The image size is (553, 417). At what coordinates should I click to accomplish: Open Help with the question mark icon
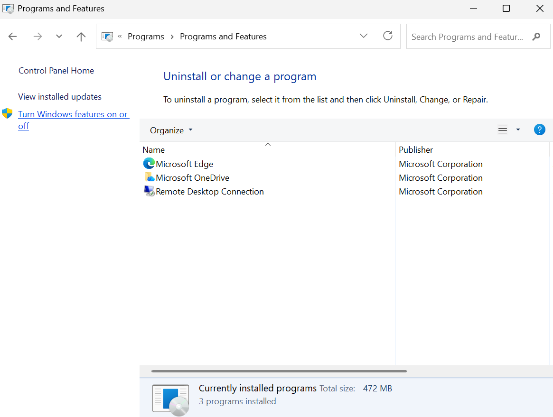click(539, 130)
